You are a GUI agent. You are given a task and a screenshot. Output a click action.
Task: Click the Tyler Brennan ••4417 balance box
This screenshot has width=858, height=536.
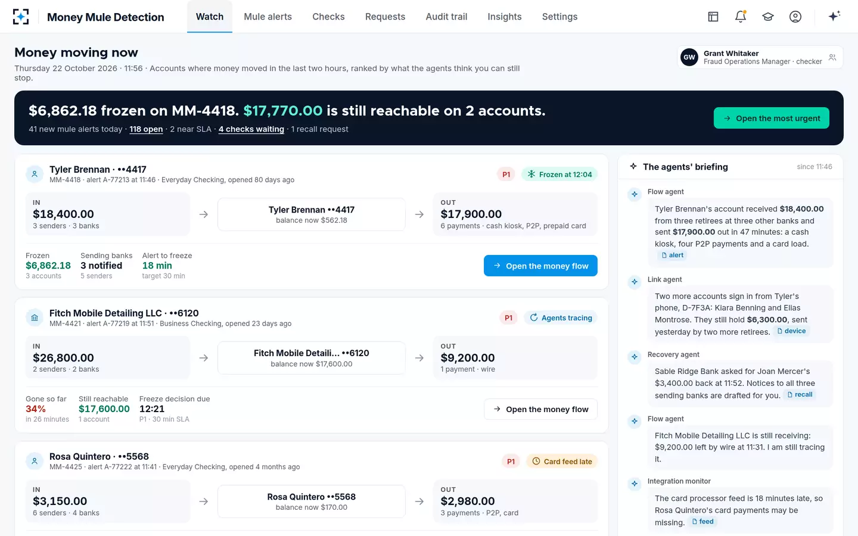312,214
